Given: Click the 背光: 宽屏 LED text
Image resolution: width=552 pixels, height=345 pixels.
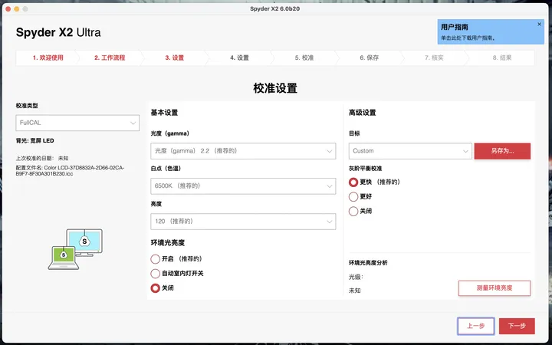Looking at the screenshot, I should (x=34, y=141).
